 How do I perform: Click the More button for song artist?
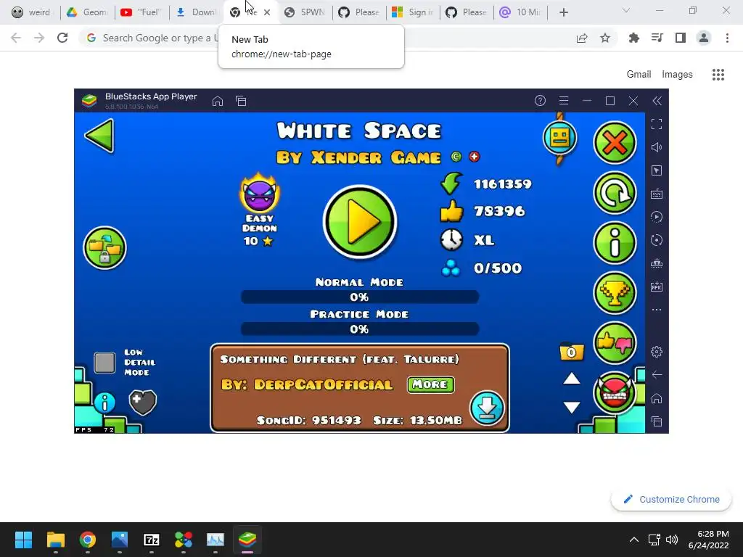coord(430,384)
